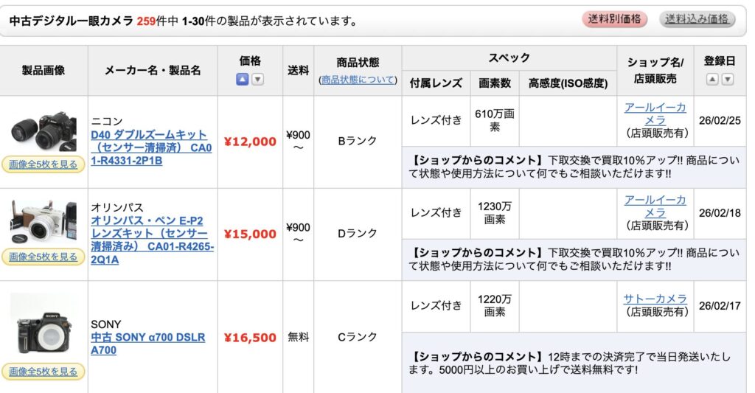View all 5 images for Nikon D40
The width and height of the screenshot is (755, 393).
pyautogui.click(x=44, y=164)
